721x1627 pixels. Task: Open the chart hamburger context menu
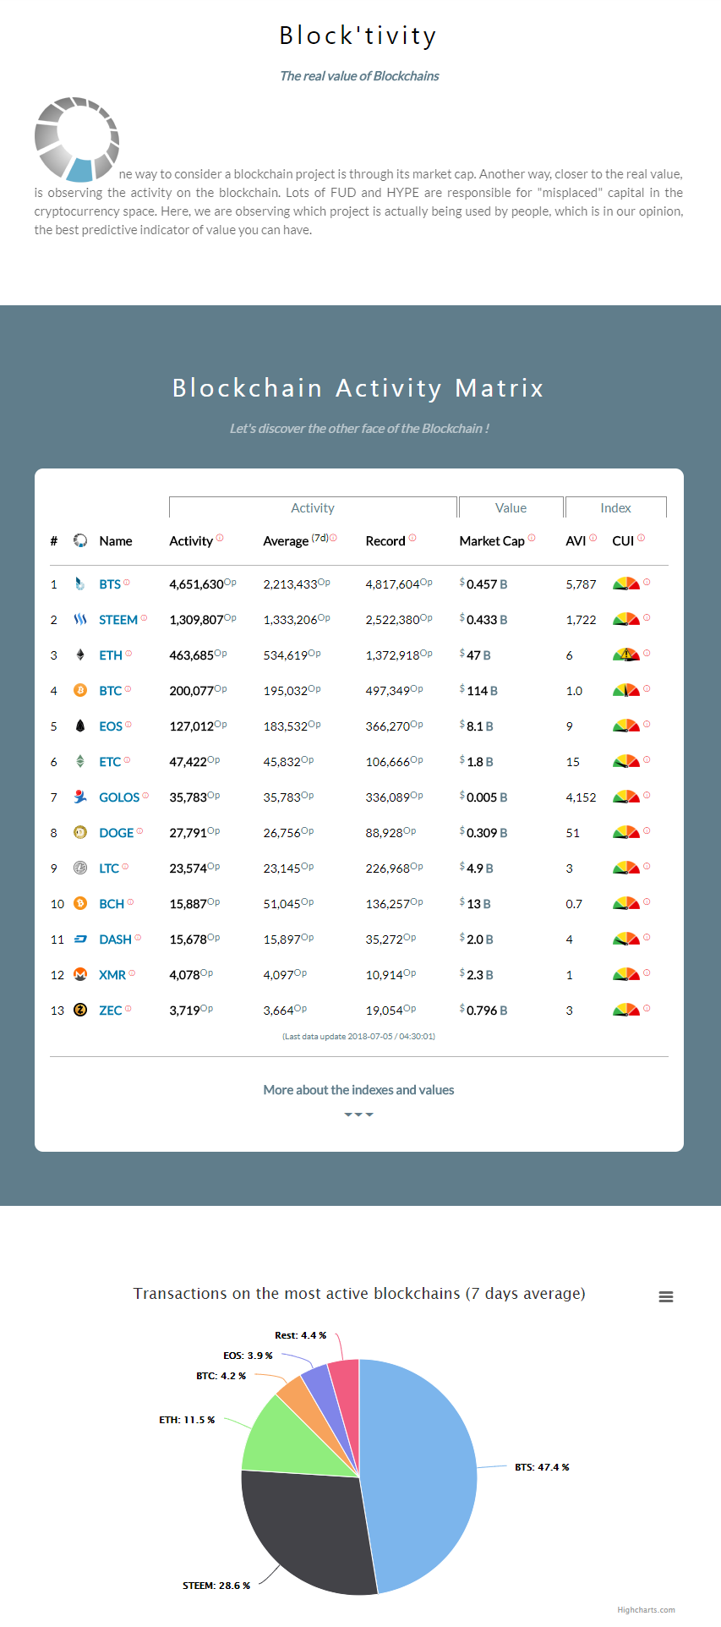[666, 1296]
